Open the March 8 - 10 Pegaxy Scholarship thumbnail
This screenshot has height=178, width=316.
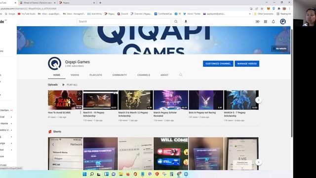point(100,100)
